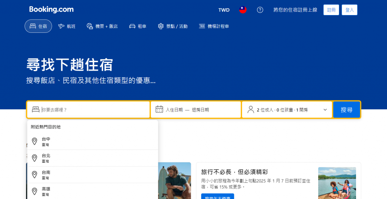Click the calendar icon in date field
This screenshot has height=199, width=387.
coord(159,109)
